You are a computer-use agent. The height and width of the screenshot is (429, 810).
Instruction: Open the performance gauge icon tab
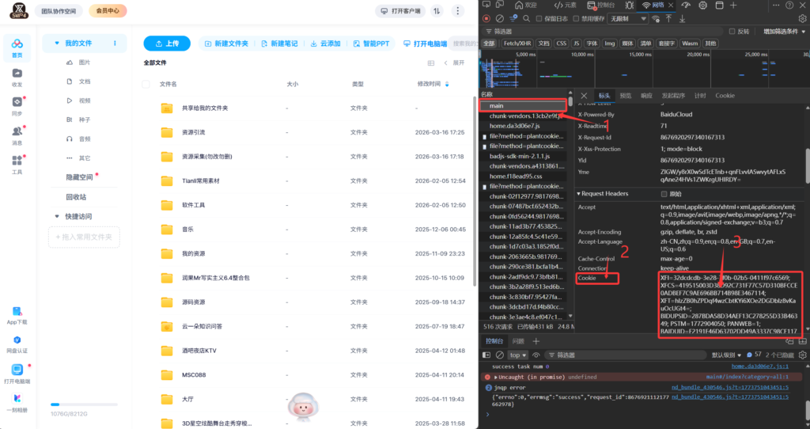(686, 6)
